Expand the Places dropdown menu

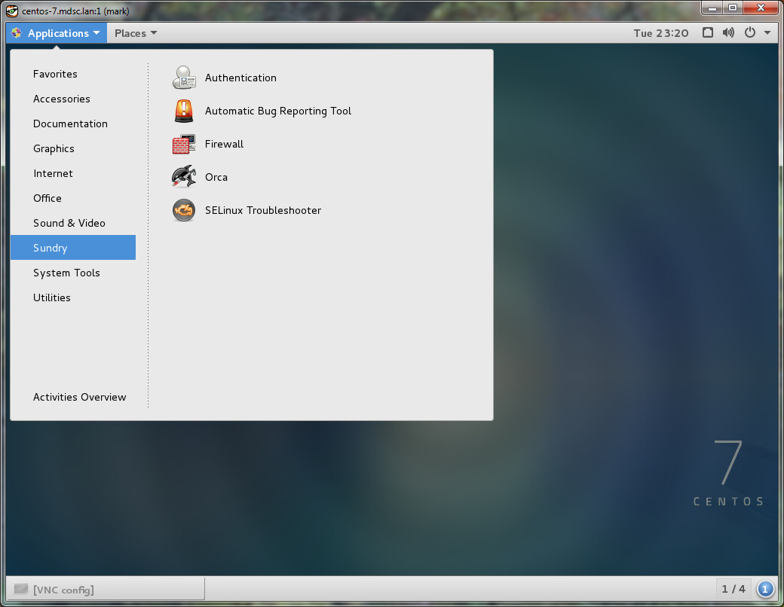[136, 33]
